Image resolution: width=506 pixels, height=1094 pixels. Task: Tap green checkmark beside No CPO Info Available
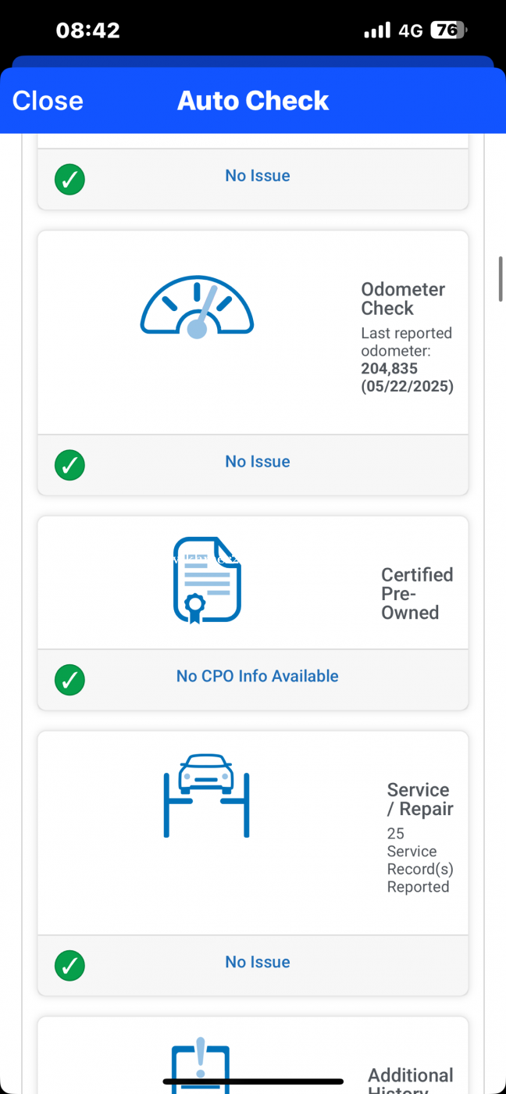click(69, 679)
